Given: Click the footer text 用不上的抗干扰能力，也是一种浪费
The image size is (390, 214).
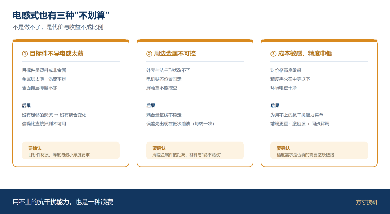Looking at the screenshot, I should (x=63, y=202).
